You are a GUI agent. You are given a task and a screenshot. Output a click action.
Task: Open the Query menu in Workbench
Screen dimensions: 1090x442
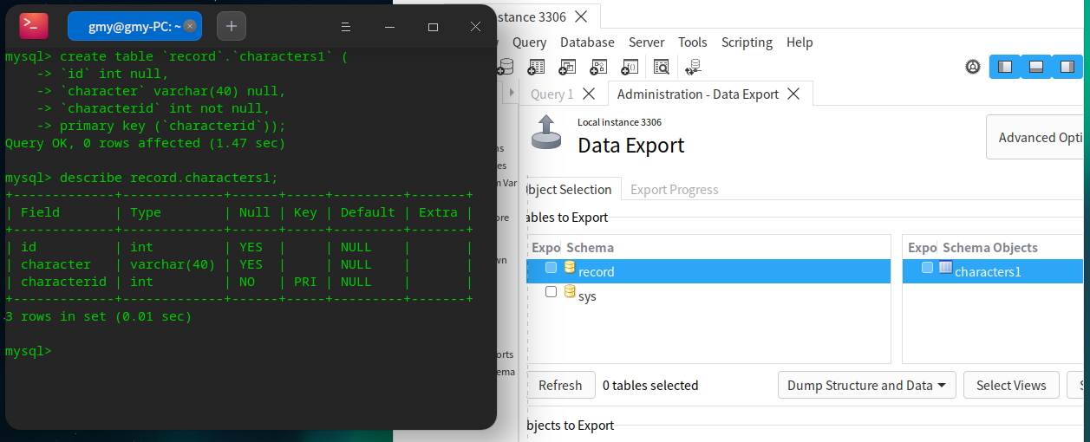click(x=529, y=42)
